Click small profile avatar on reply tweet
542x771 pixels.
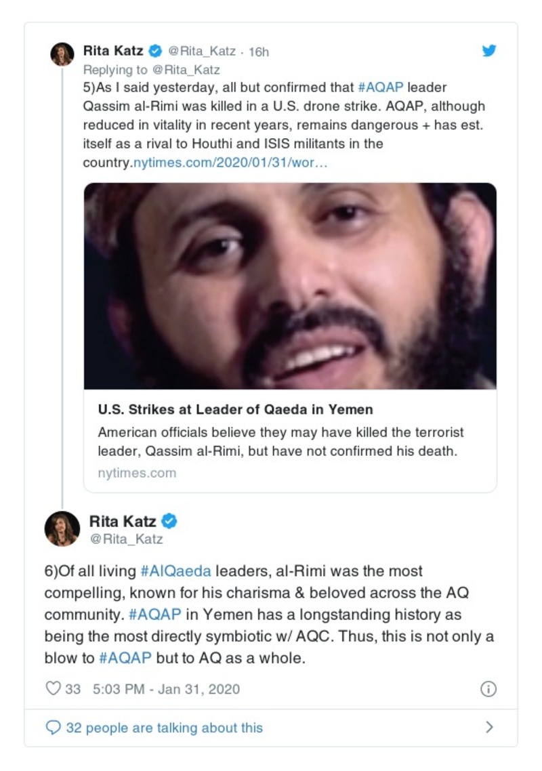(62, 54)
